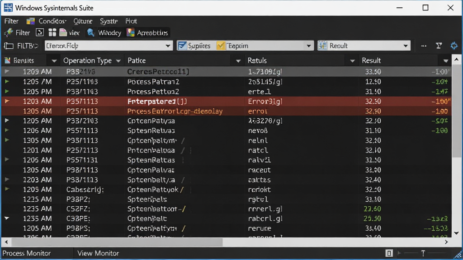
Task: Open the Benuits column dropdown arrow
Action: click(54, 61)
